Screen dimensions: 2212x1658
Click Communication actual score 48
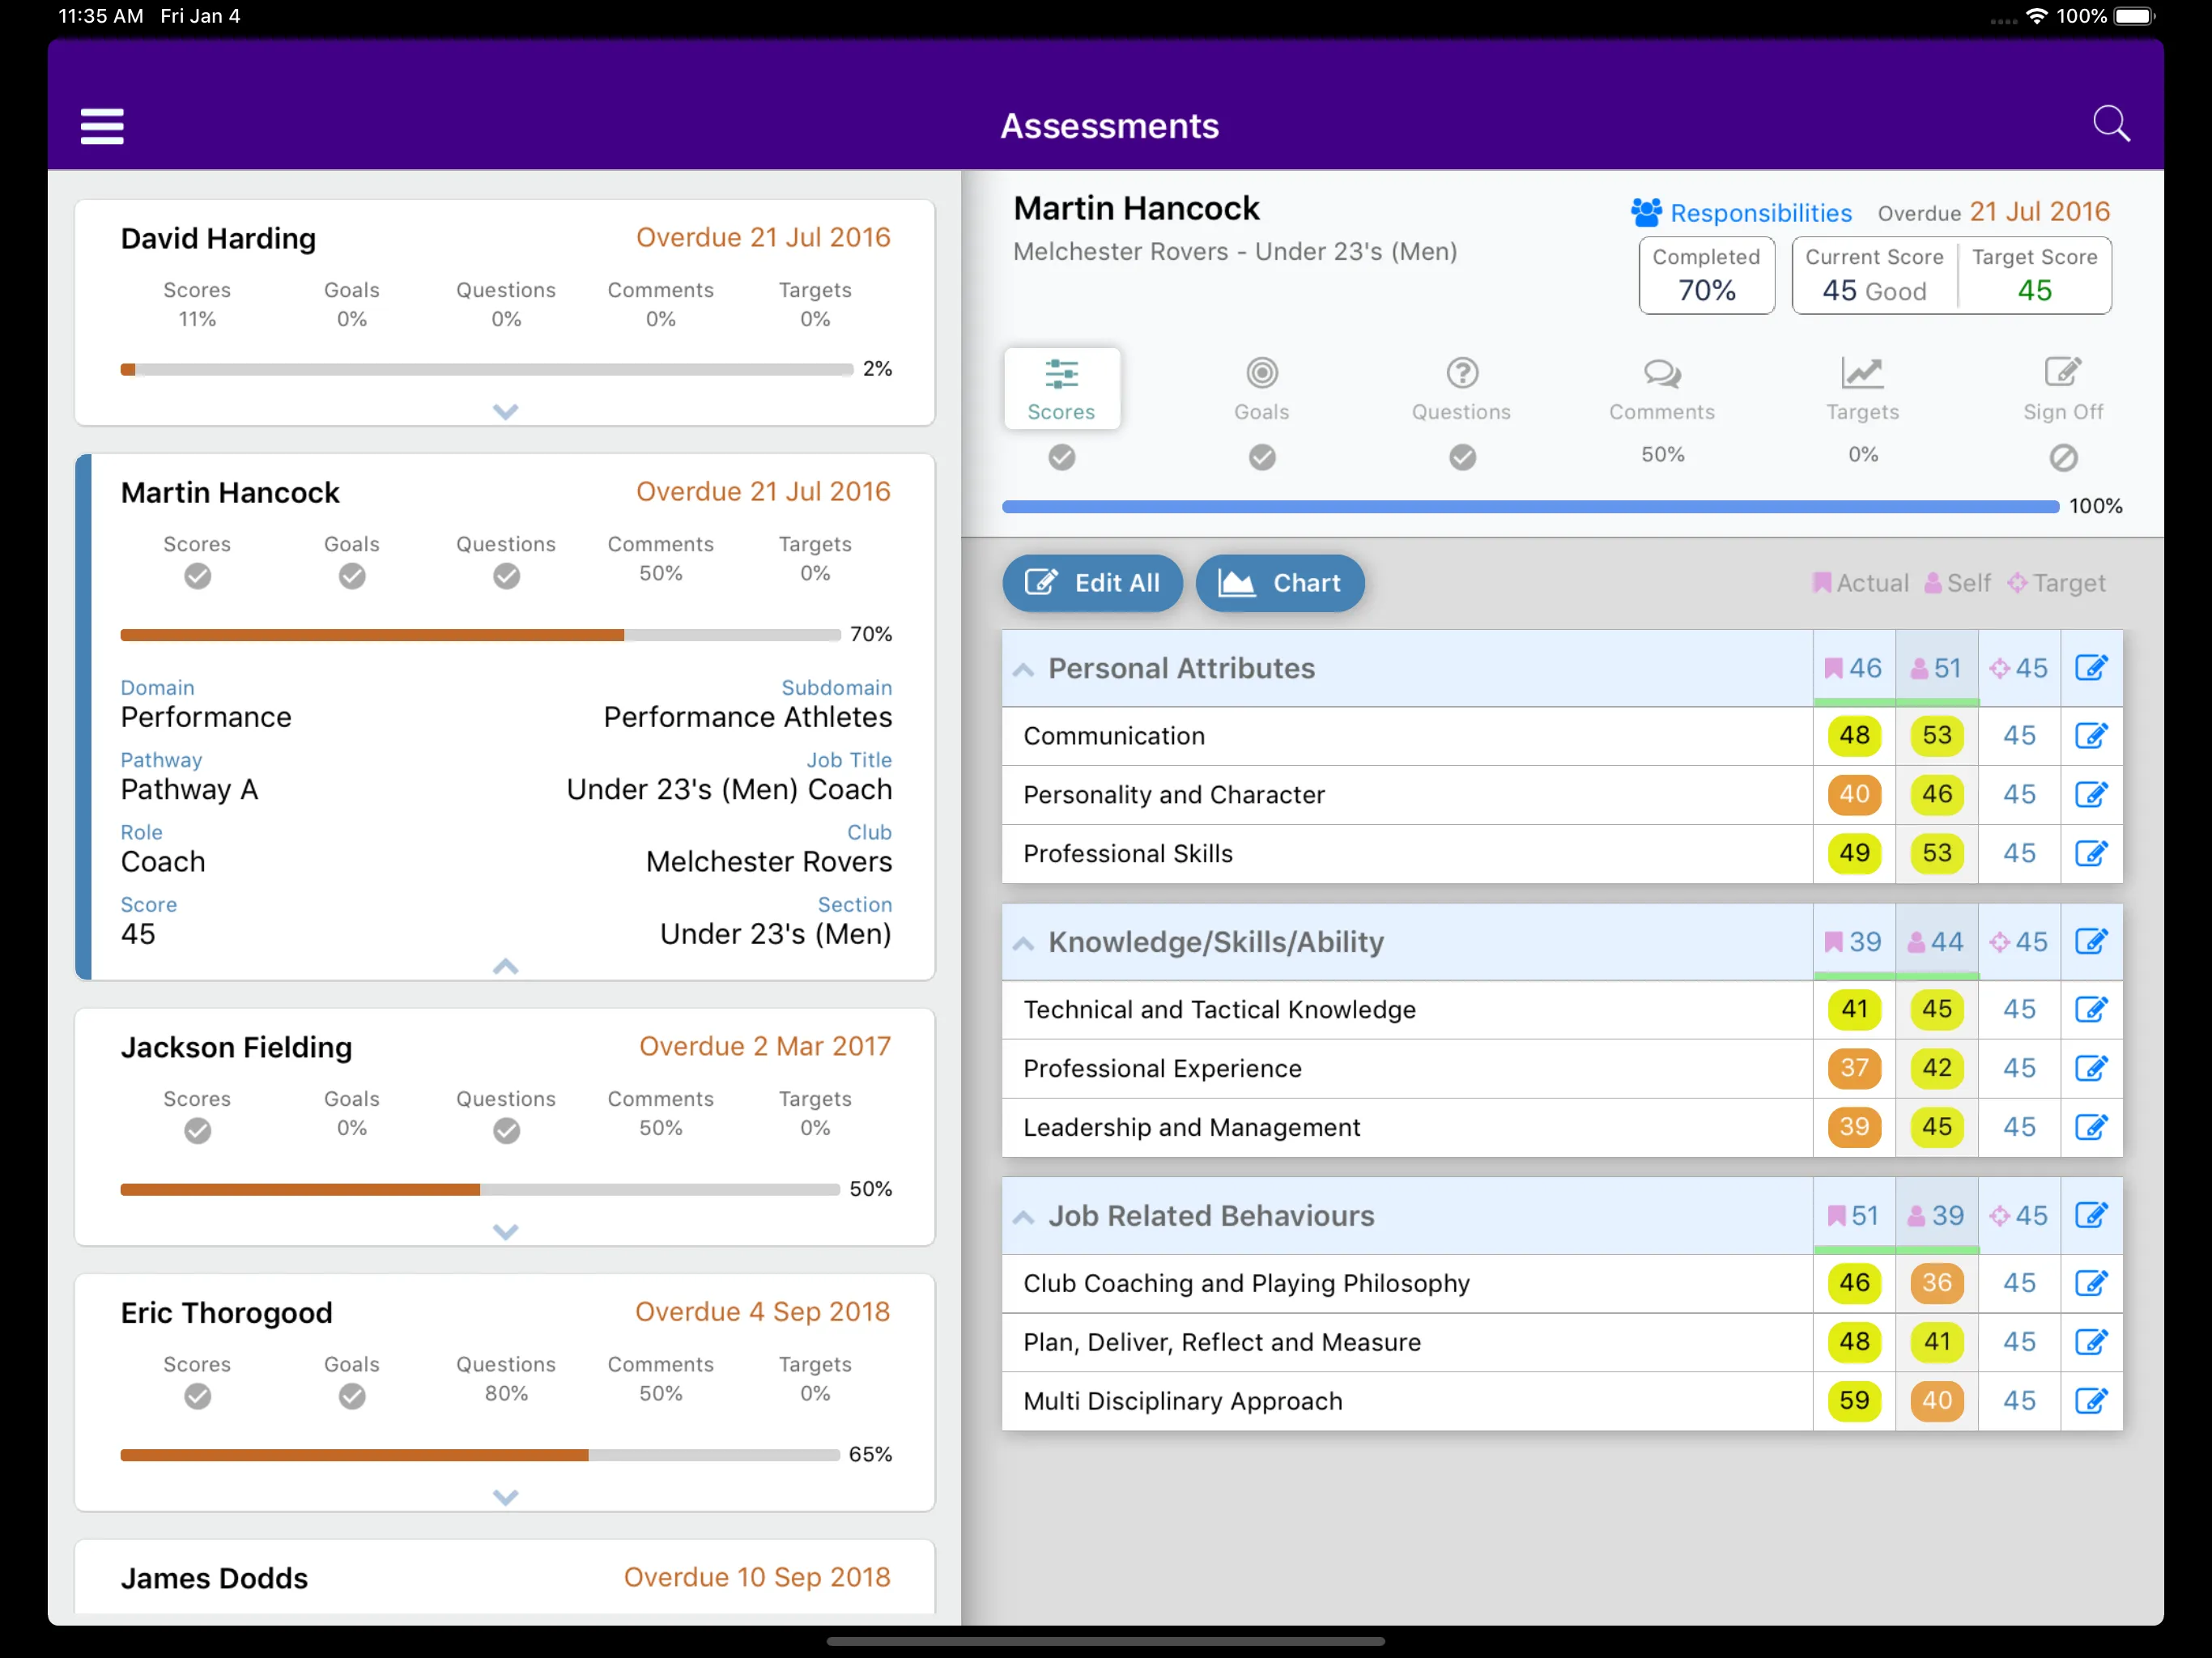click(x=1854, y=736)
